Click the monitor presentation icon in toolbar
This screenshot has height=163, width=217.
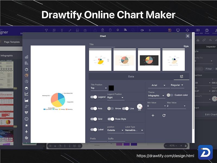click(178, 30)
